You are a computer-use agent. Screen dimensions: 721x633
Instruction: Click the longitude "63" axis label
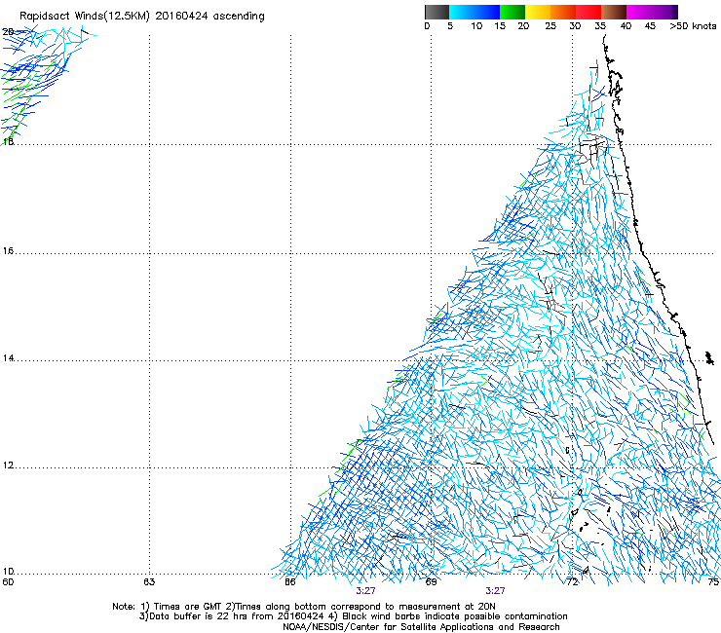[149, 582]
